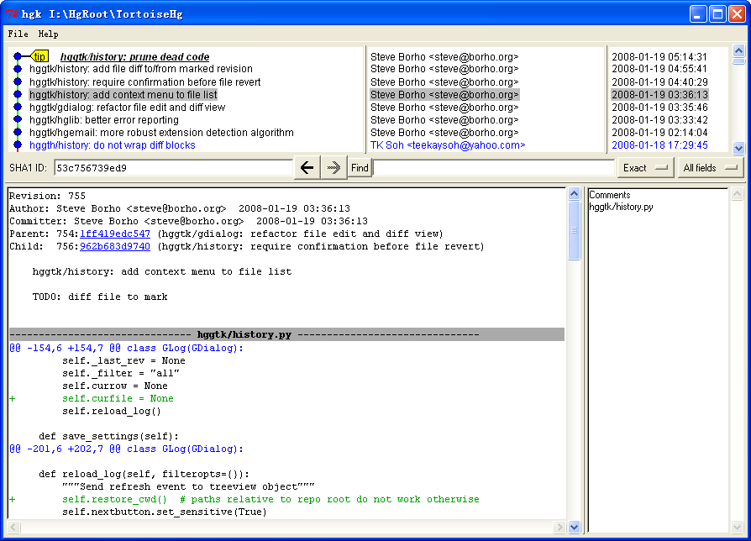Select 'hggtk/history.py' in the file list
Image resolution: width=751 pixels, height=541 pixels.
click(621, 207)
